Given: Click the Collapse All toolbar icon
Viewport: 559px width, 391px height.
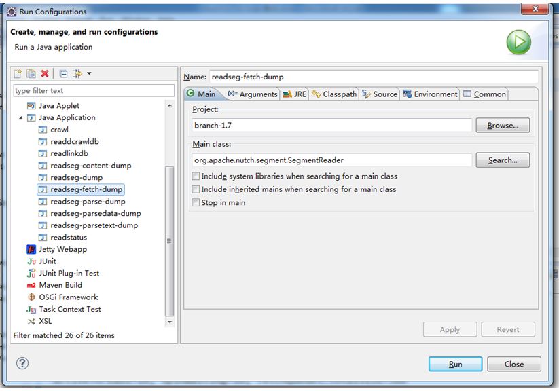Looking at the screenshot, I should point(63,73).
